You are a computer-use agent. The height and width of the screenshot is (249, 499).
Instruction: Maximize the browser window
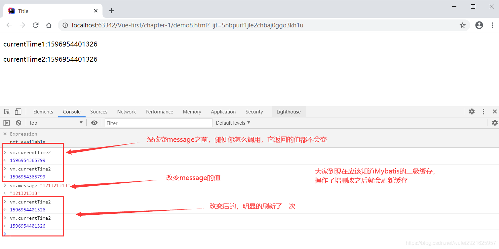[473, 7]
